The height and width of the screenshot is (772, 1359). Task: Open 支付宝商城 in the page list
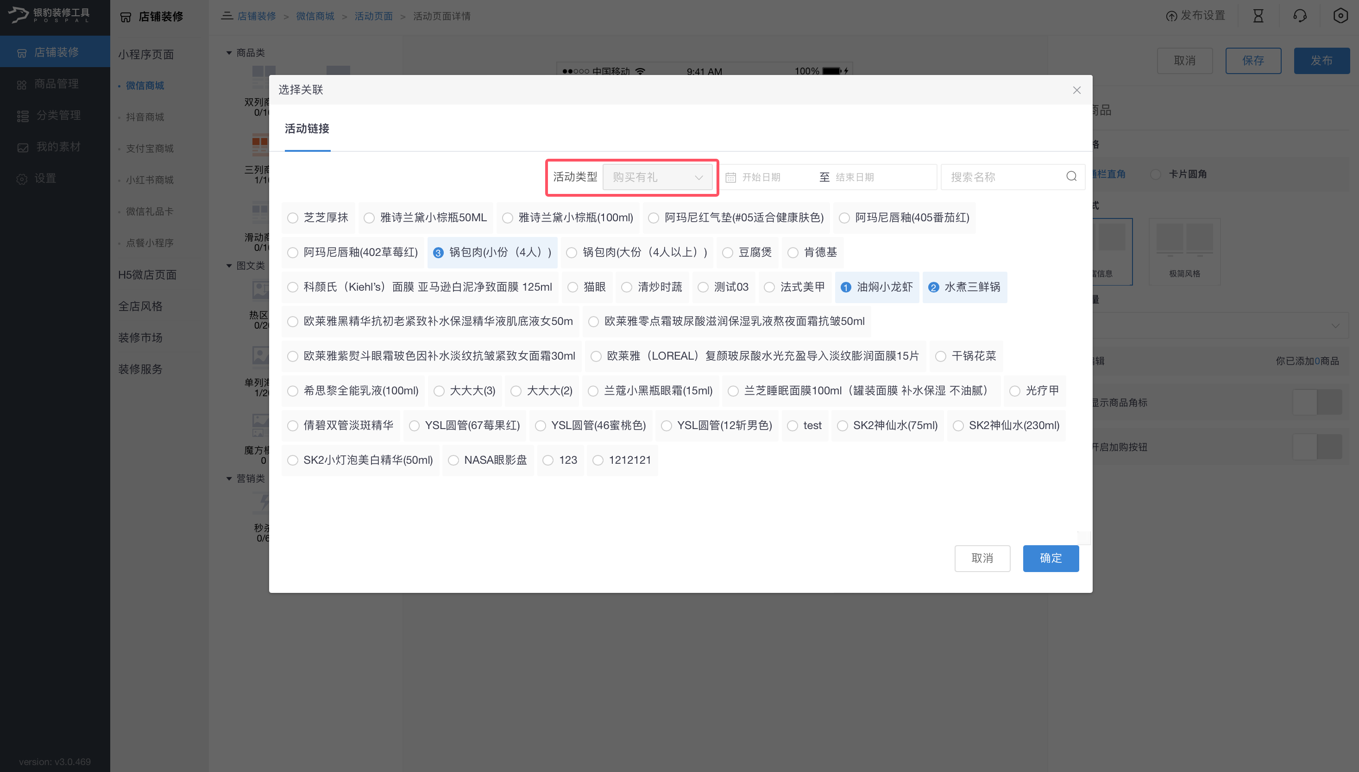tap(150, 149)
